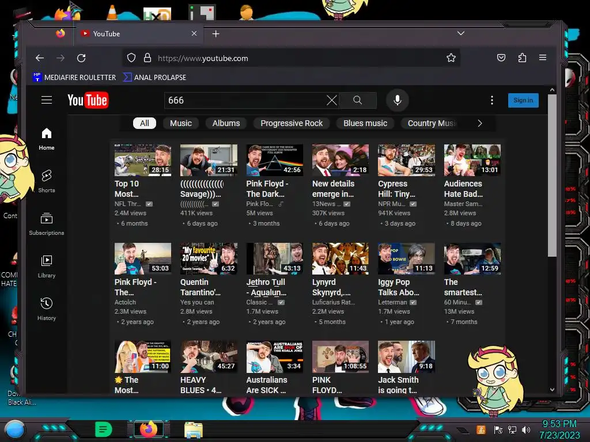Open the Firefox application hamburger menu
Viewport: 590px width, 442px height.
pos(543,58)
